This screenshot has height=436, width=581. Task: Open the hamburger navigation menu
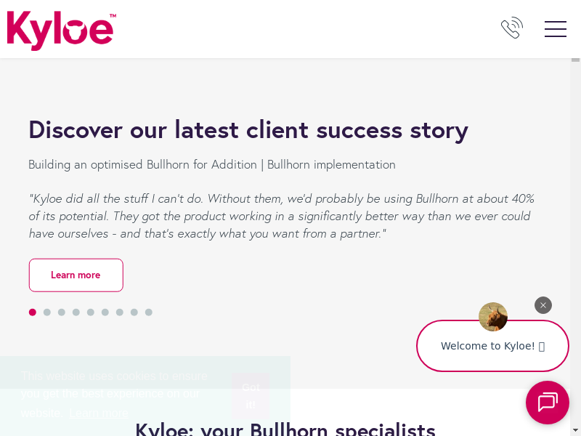(x=556, y=29)
